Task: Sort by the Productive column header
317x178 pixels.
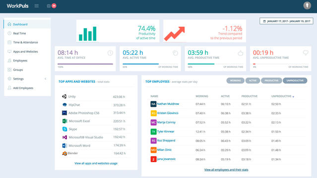Action: pos(249,96)
